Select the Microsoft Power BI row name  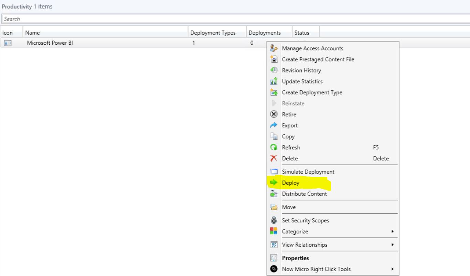[50, 43]
